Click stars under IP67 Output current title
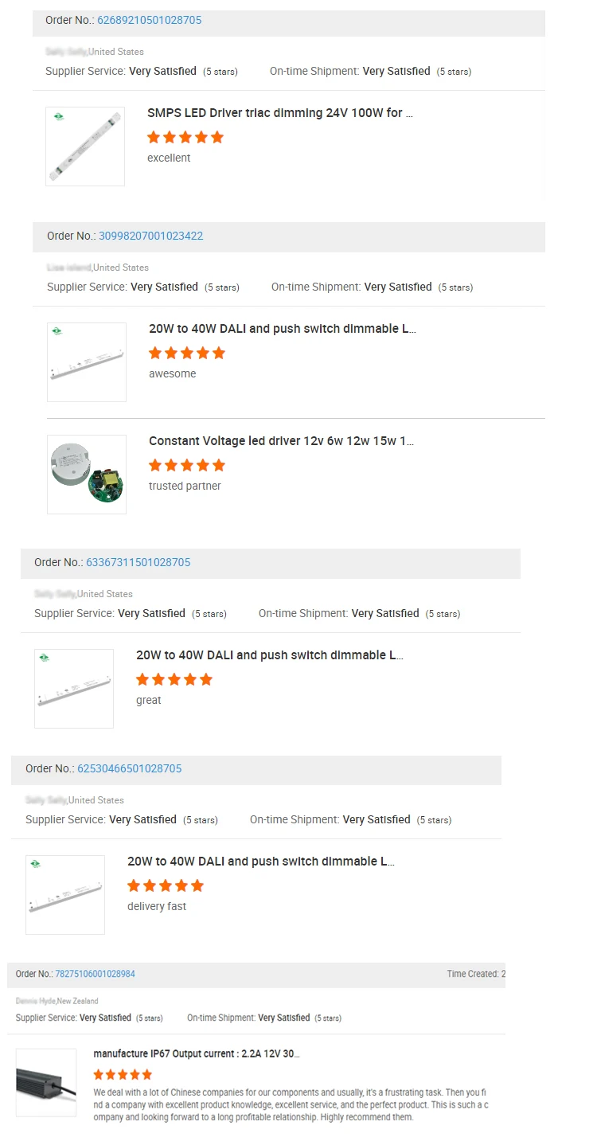The height and width of the screenshot is (1145, 597). coord(122,1075)
